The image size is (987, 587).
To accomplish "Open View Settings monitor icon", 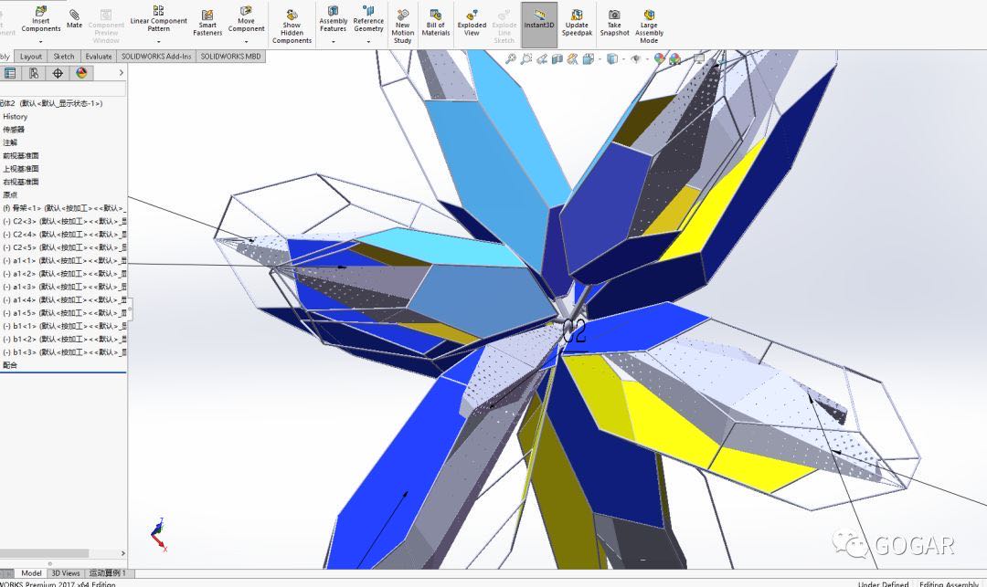I will [699, 59].
